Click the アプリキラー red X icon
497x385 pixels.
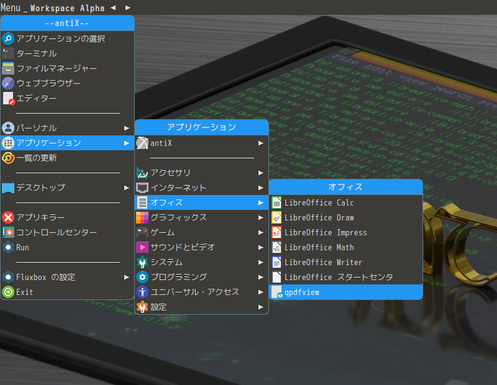(8, 217)
